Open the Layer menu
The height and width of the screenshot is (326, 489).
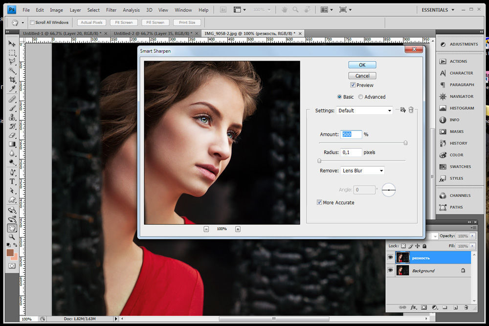pos(75,10)
